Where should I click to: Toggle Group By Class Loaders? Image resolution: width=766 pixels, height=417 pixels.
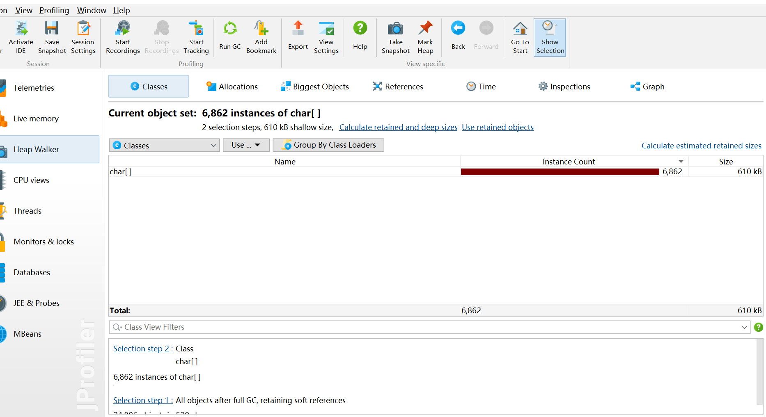(x=328, y=145)
